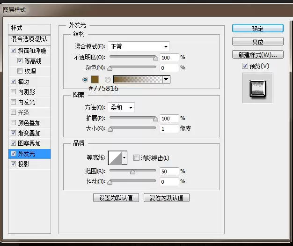This screenshot has height=246, width=293.
Task: Expand the gradient picker dropdown arrow
Action: tap(166, 80)
